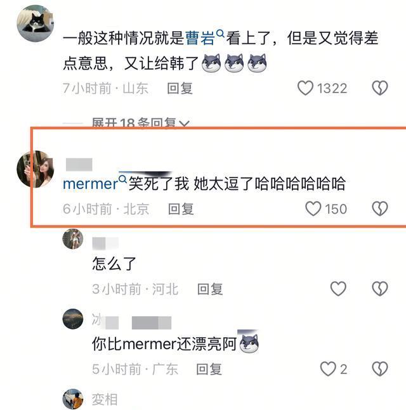
Task: Tap broken heart on 北京 comment
Action: click(380, 208)
